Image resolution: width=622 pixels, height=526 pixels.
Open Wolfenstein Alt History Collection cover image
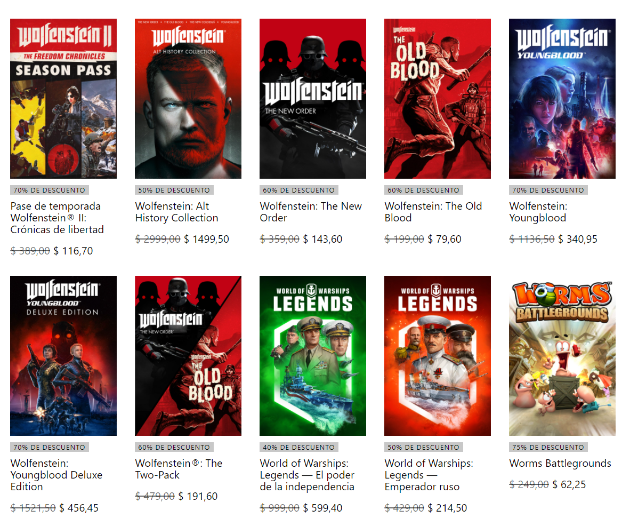pyautogui.click(x=188, y=99)
